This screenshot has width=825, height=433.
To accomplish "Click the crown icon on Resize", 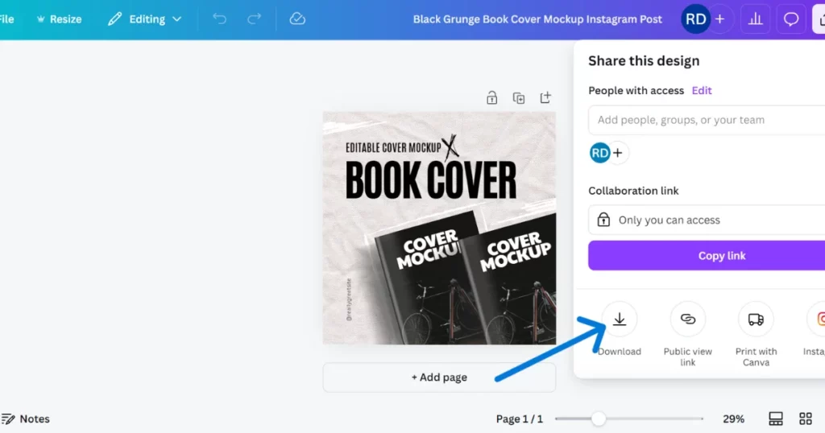I will tap(40, 19).
